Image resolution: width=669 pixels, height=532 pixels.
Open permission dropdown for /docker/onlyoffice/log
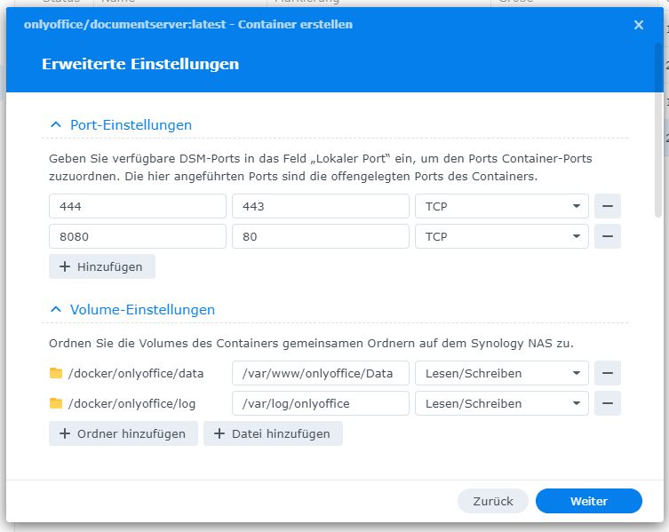point(502,403)
